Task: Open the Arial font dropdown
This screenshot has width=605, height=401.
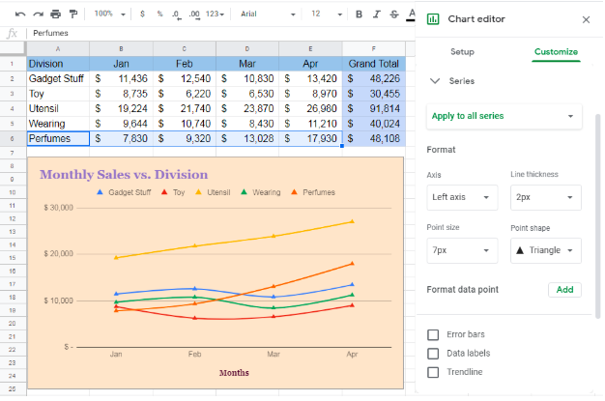Action: (x=268, y=14)
